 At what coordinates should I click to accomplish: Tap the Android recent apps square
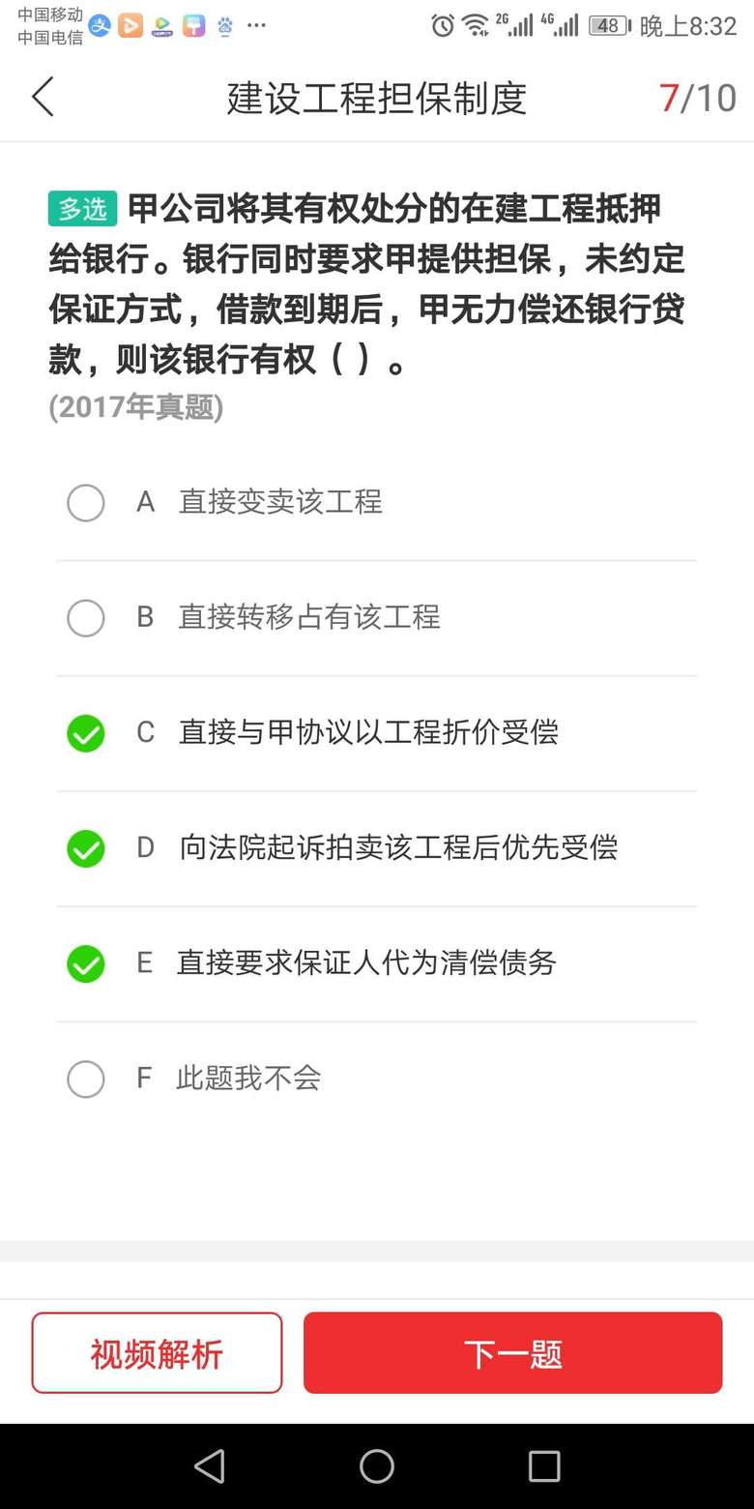tap(543, 1465)
